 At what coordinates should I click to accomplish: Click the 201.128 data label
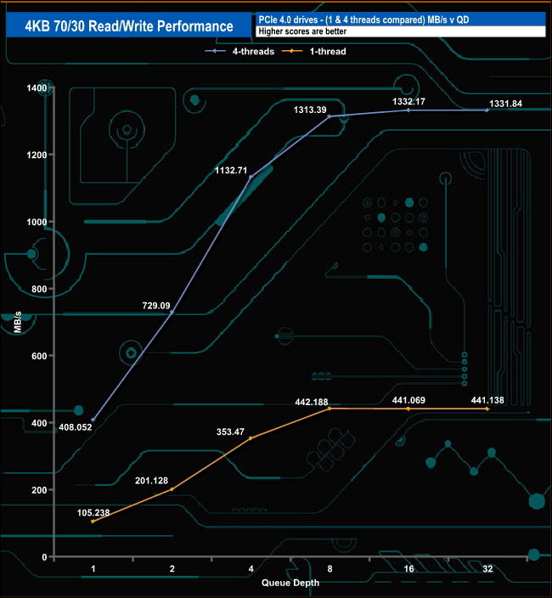coord(151,481)
